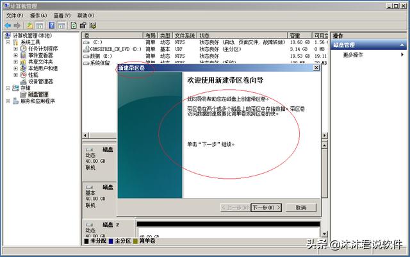
Task: Click the greyed 上一步(B) button
Action: click(x=235, y=208)
